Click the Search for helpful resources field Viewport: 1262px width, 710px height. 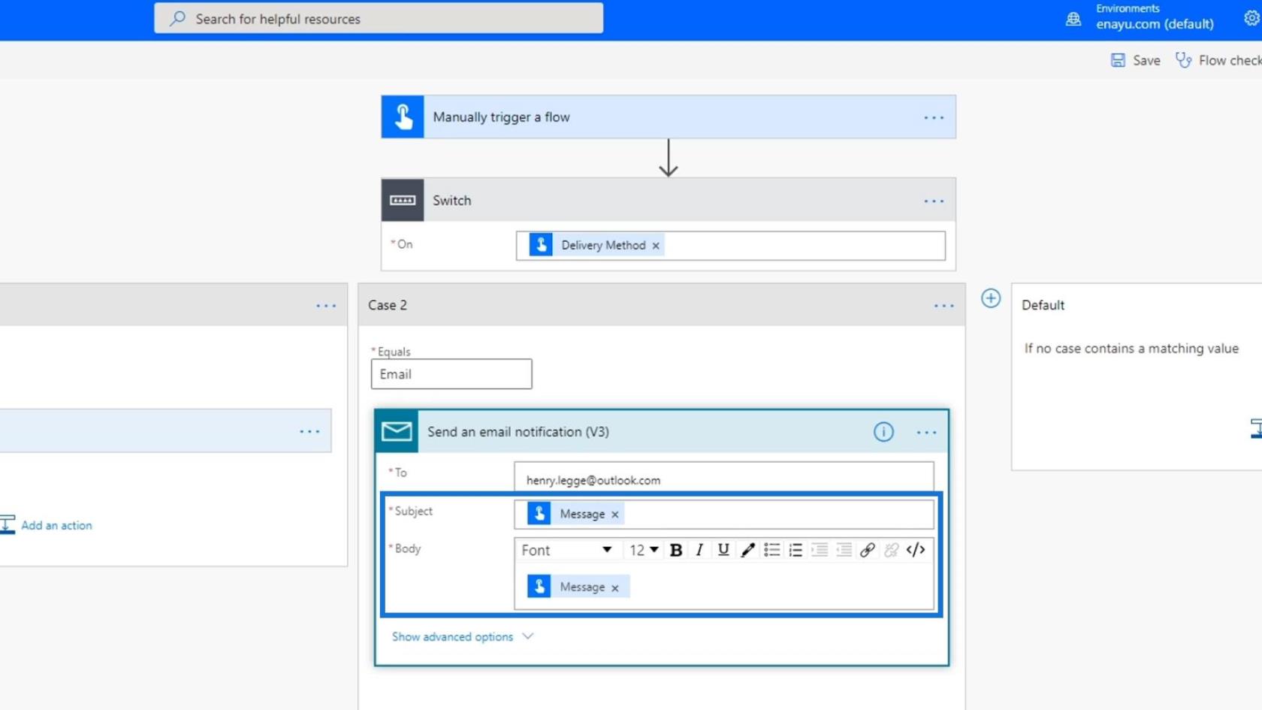379,19
